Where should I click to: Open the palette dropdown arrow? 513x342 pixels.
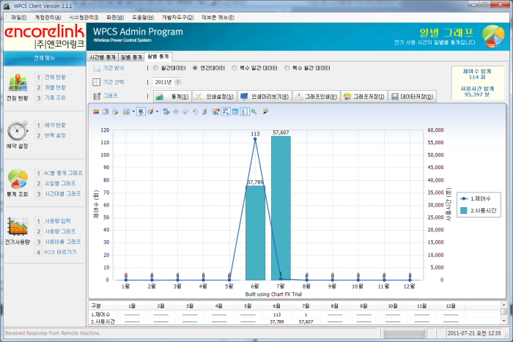[x=158, y=112]
